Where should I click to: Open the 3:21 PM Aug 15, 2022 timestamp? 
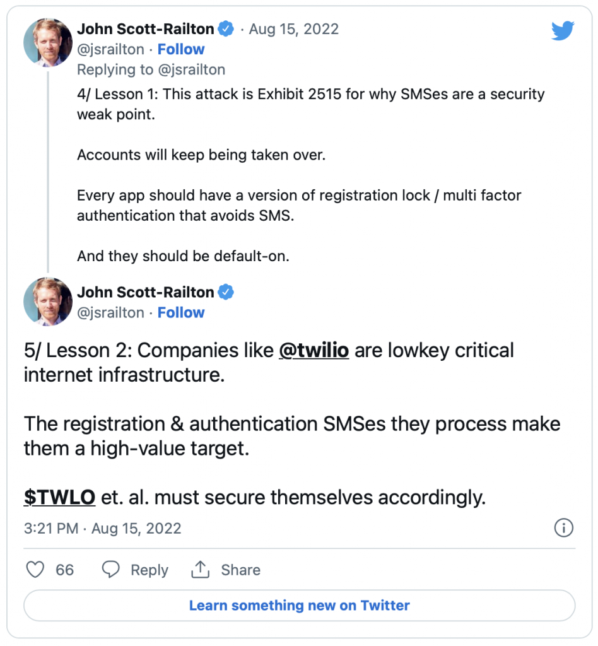[x=103, y=528]
